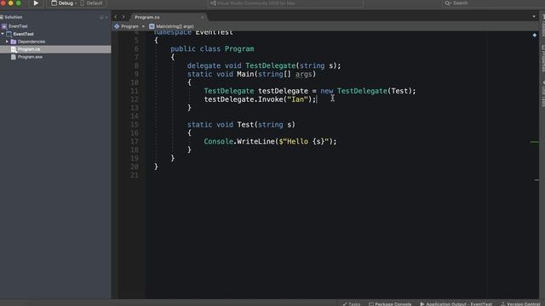Open the Version Control pad
This screenshot has height=306, width=545.
[x=520, y=303]
